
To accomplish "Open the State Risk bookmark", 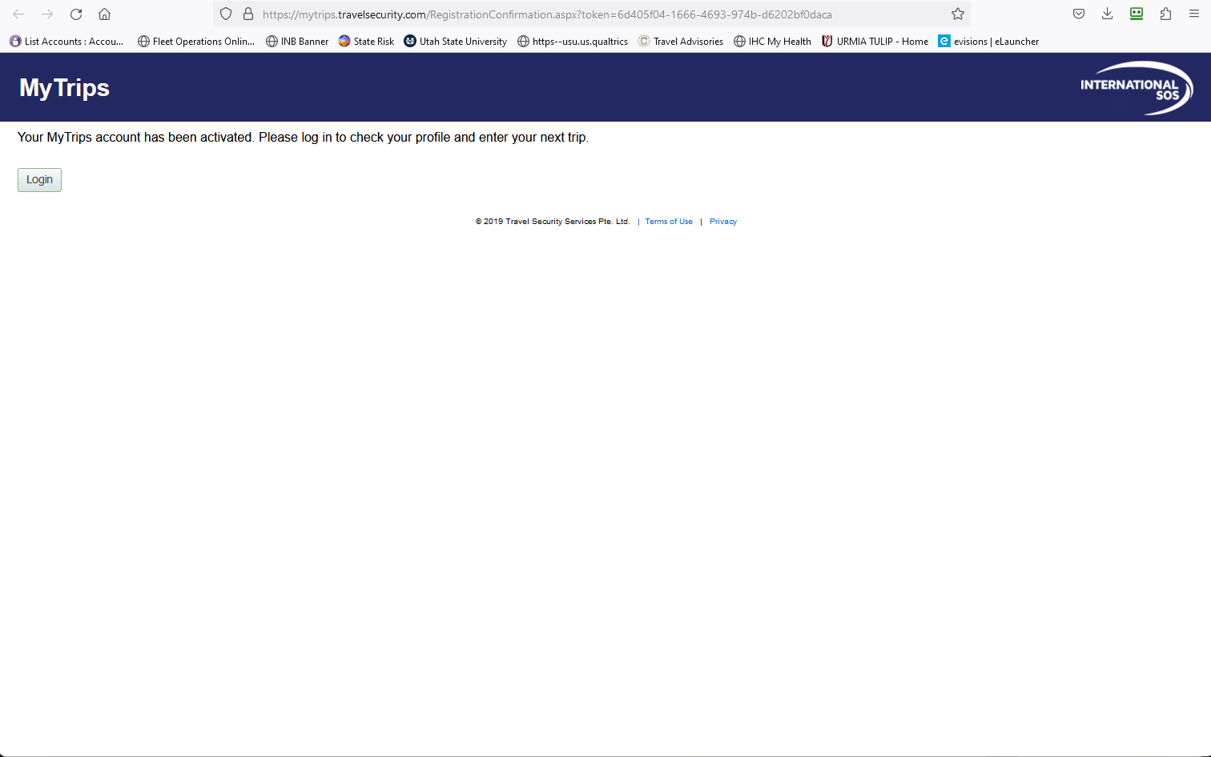I will point(366,42).
